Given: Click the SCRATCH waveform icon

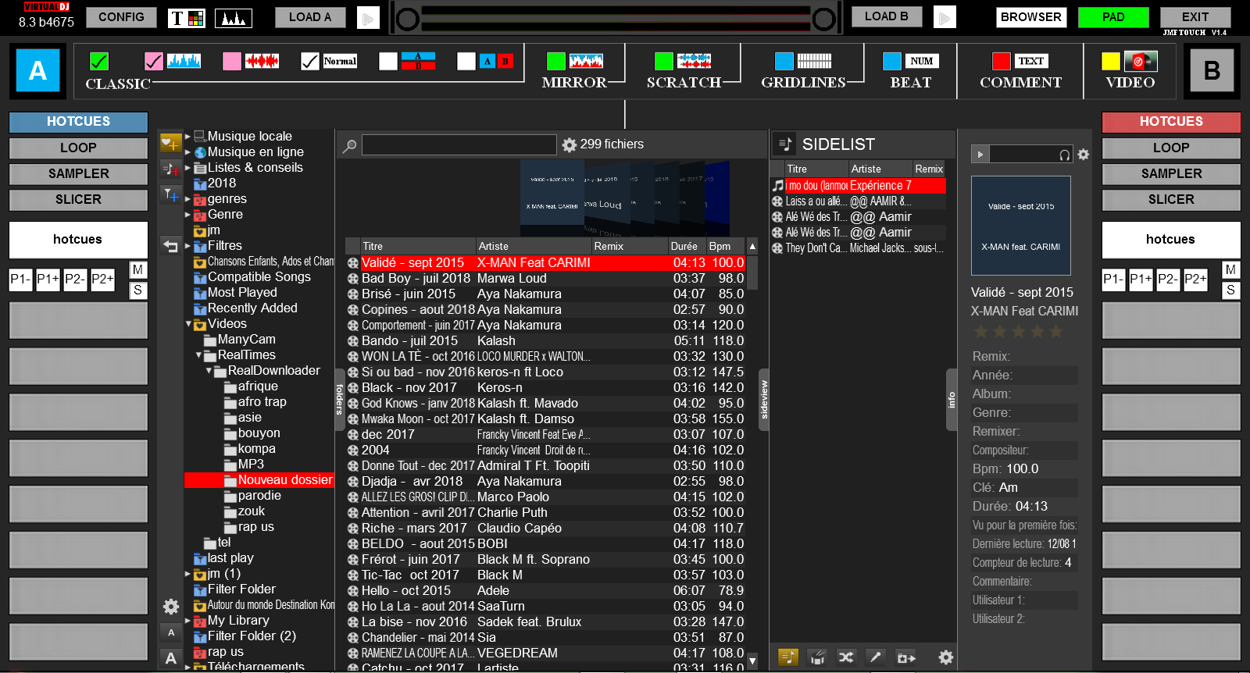Looking at the screenshot, I should pyautogui.click(x=694, y=61).
